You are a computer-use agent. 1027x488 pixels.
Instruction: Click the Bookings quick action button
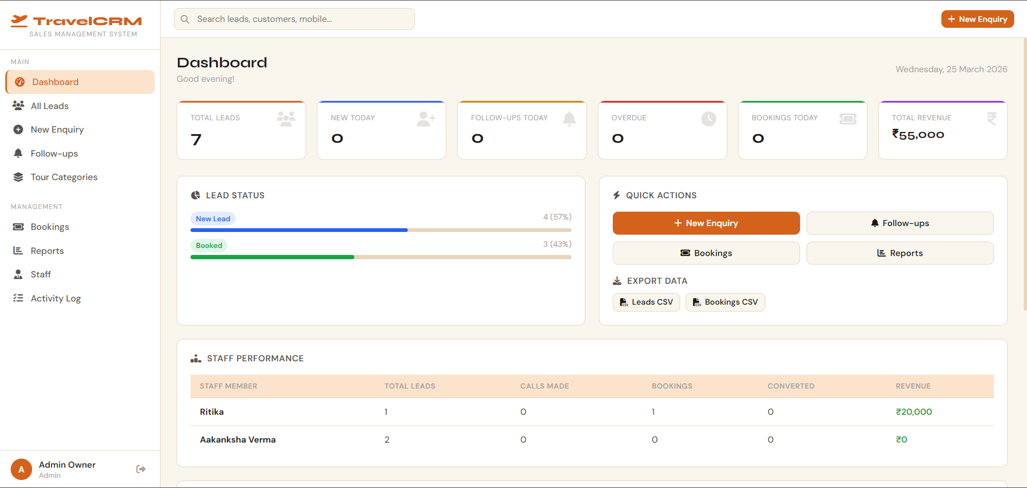(x=706, y=253)
